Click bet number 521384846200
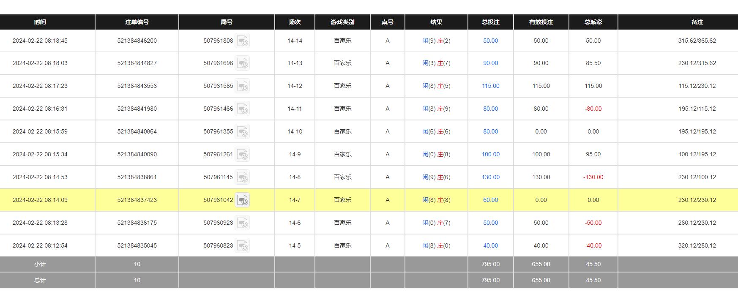 point(137,41)
